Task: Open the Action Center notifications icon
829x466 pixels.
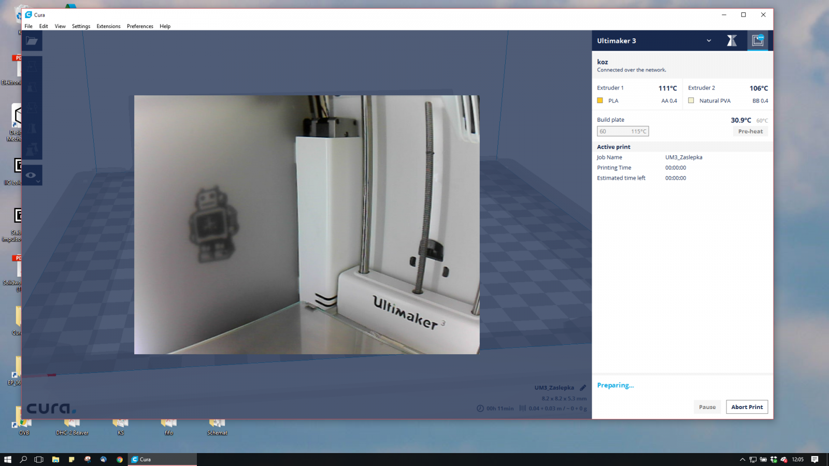Action: click(814, 459)
